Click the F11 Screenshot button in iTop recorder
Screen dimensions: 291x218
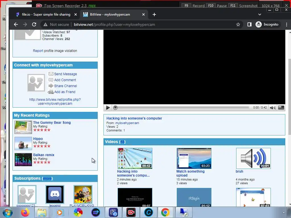click(x=243, y=6)
